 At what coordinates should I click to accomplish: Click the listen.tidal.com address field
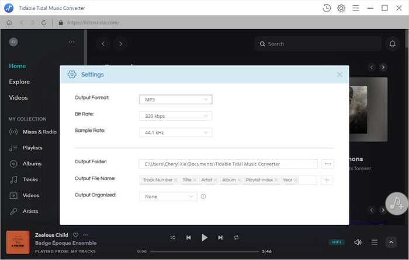pos(93,23)
